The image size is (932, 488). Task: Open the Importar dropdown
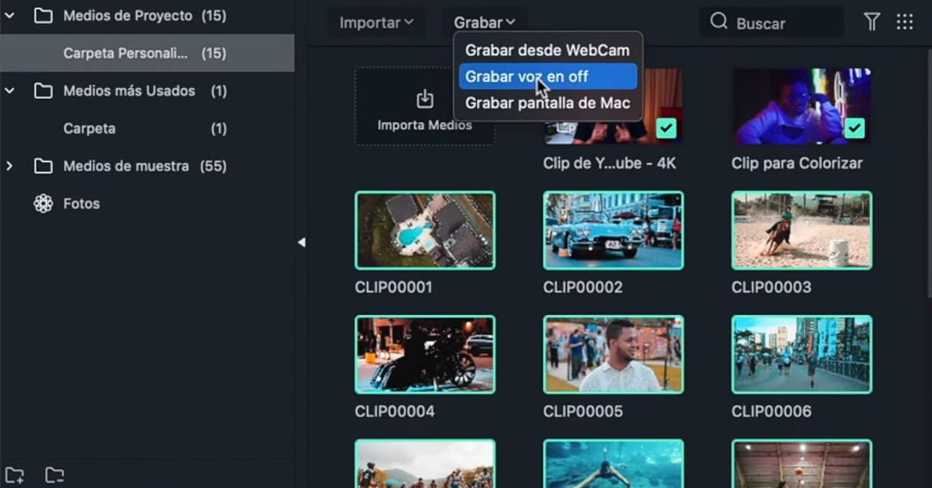[x=376, y=23]
